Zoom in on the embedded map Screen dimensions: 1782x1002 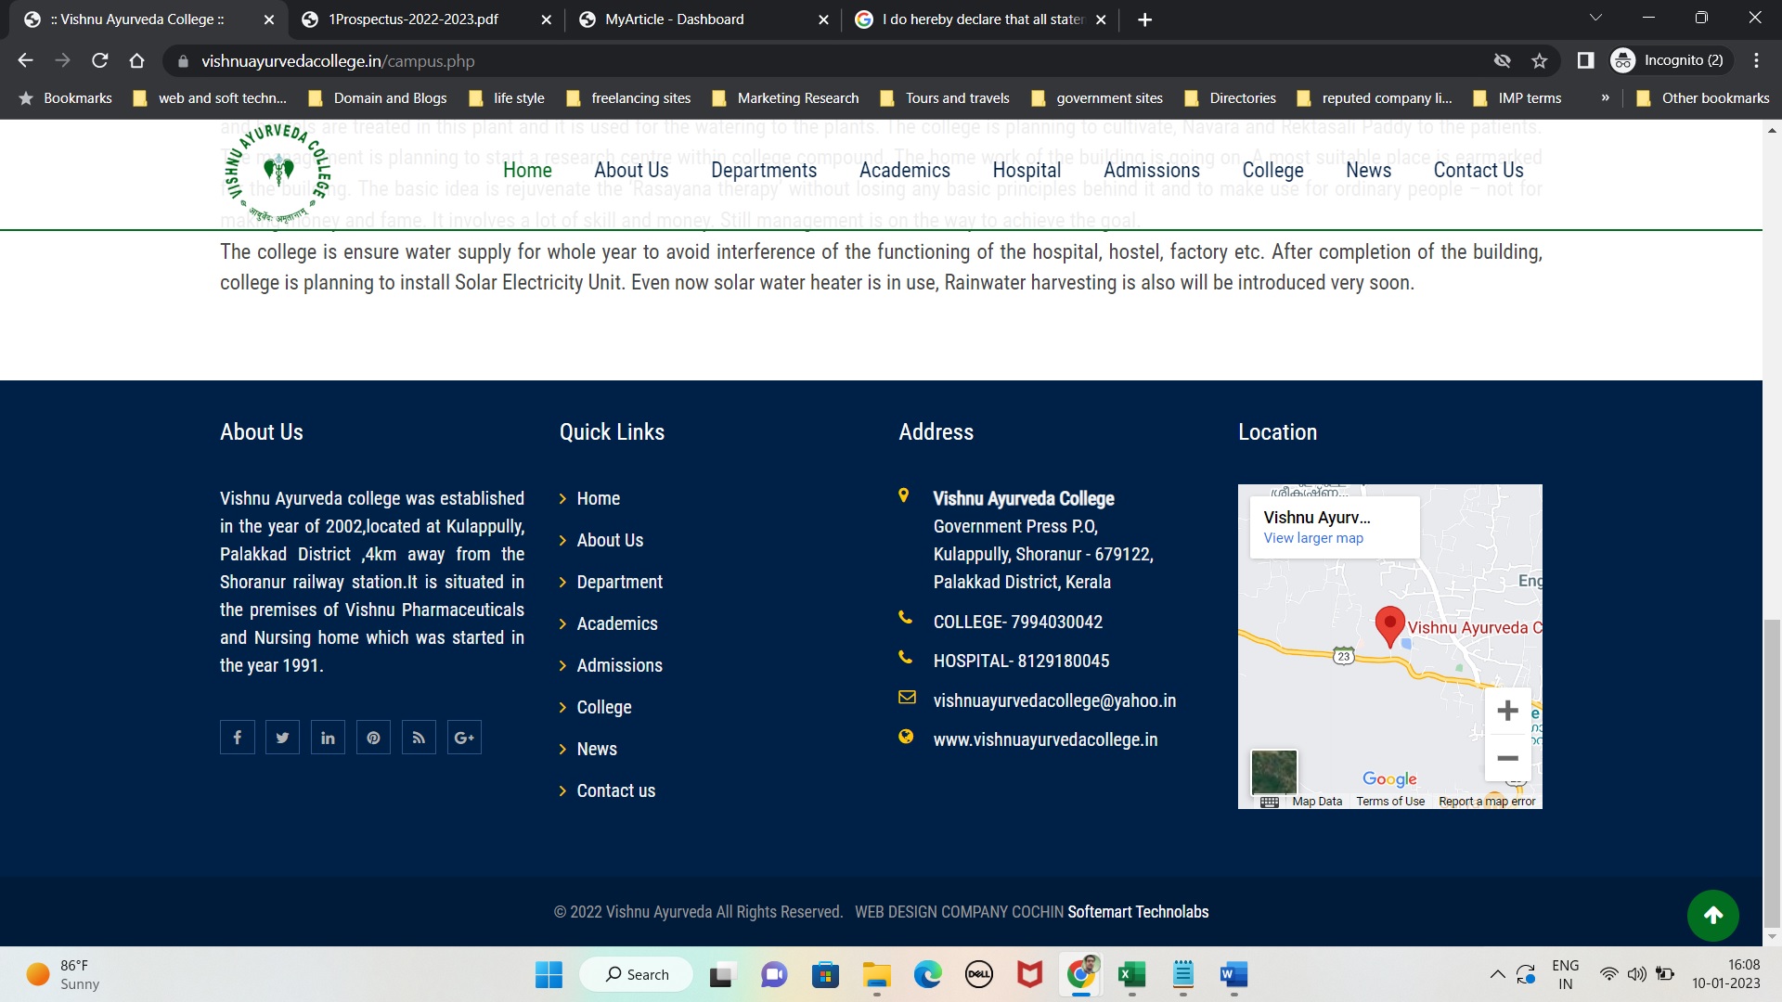point(1507,711)
